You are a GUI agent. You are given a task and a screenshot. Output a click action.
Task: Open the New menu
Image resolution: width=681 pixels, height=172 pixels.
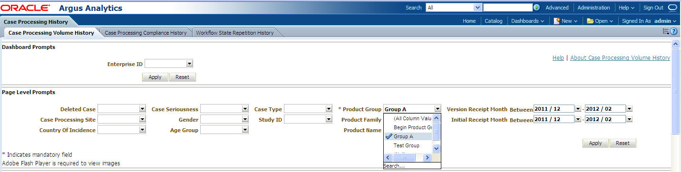coord(565,21)
